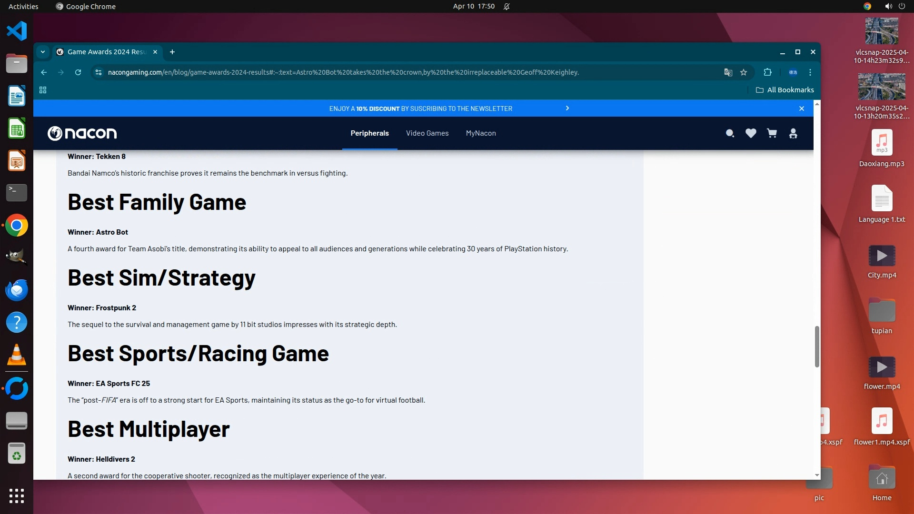Open the Chrome three-dot menu
This screenshot has width=914, height=514.
pos(810,72)
